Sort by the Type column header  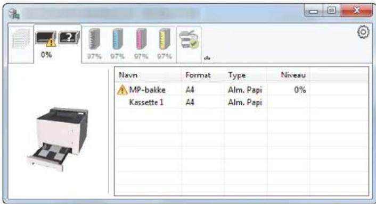coord(246,75)
